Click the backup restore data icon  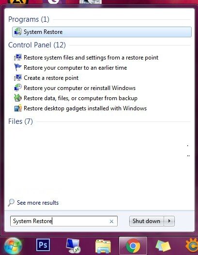coord(18,98)
